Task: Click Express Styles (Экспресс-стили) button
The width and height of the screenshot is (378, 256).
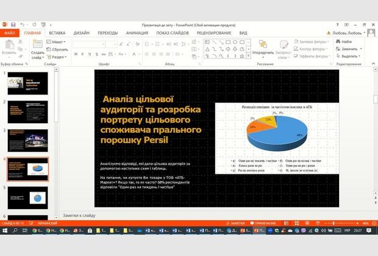Action: click(283, 48)
